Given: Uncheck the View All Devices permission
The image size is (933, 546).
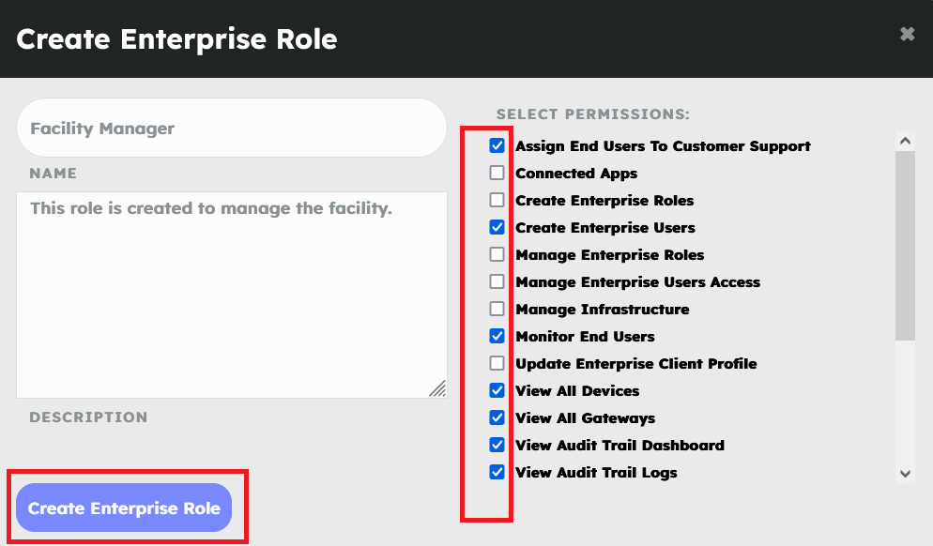Looking at the screenshot, I should pos(497,391).
